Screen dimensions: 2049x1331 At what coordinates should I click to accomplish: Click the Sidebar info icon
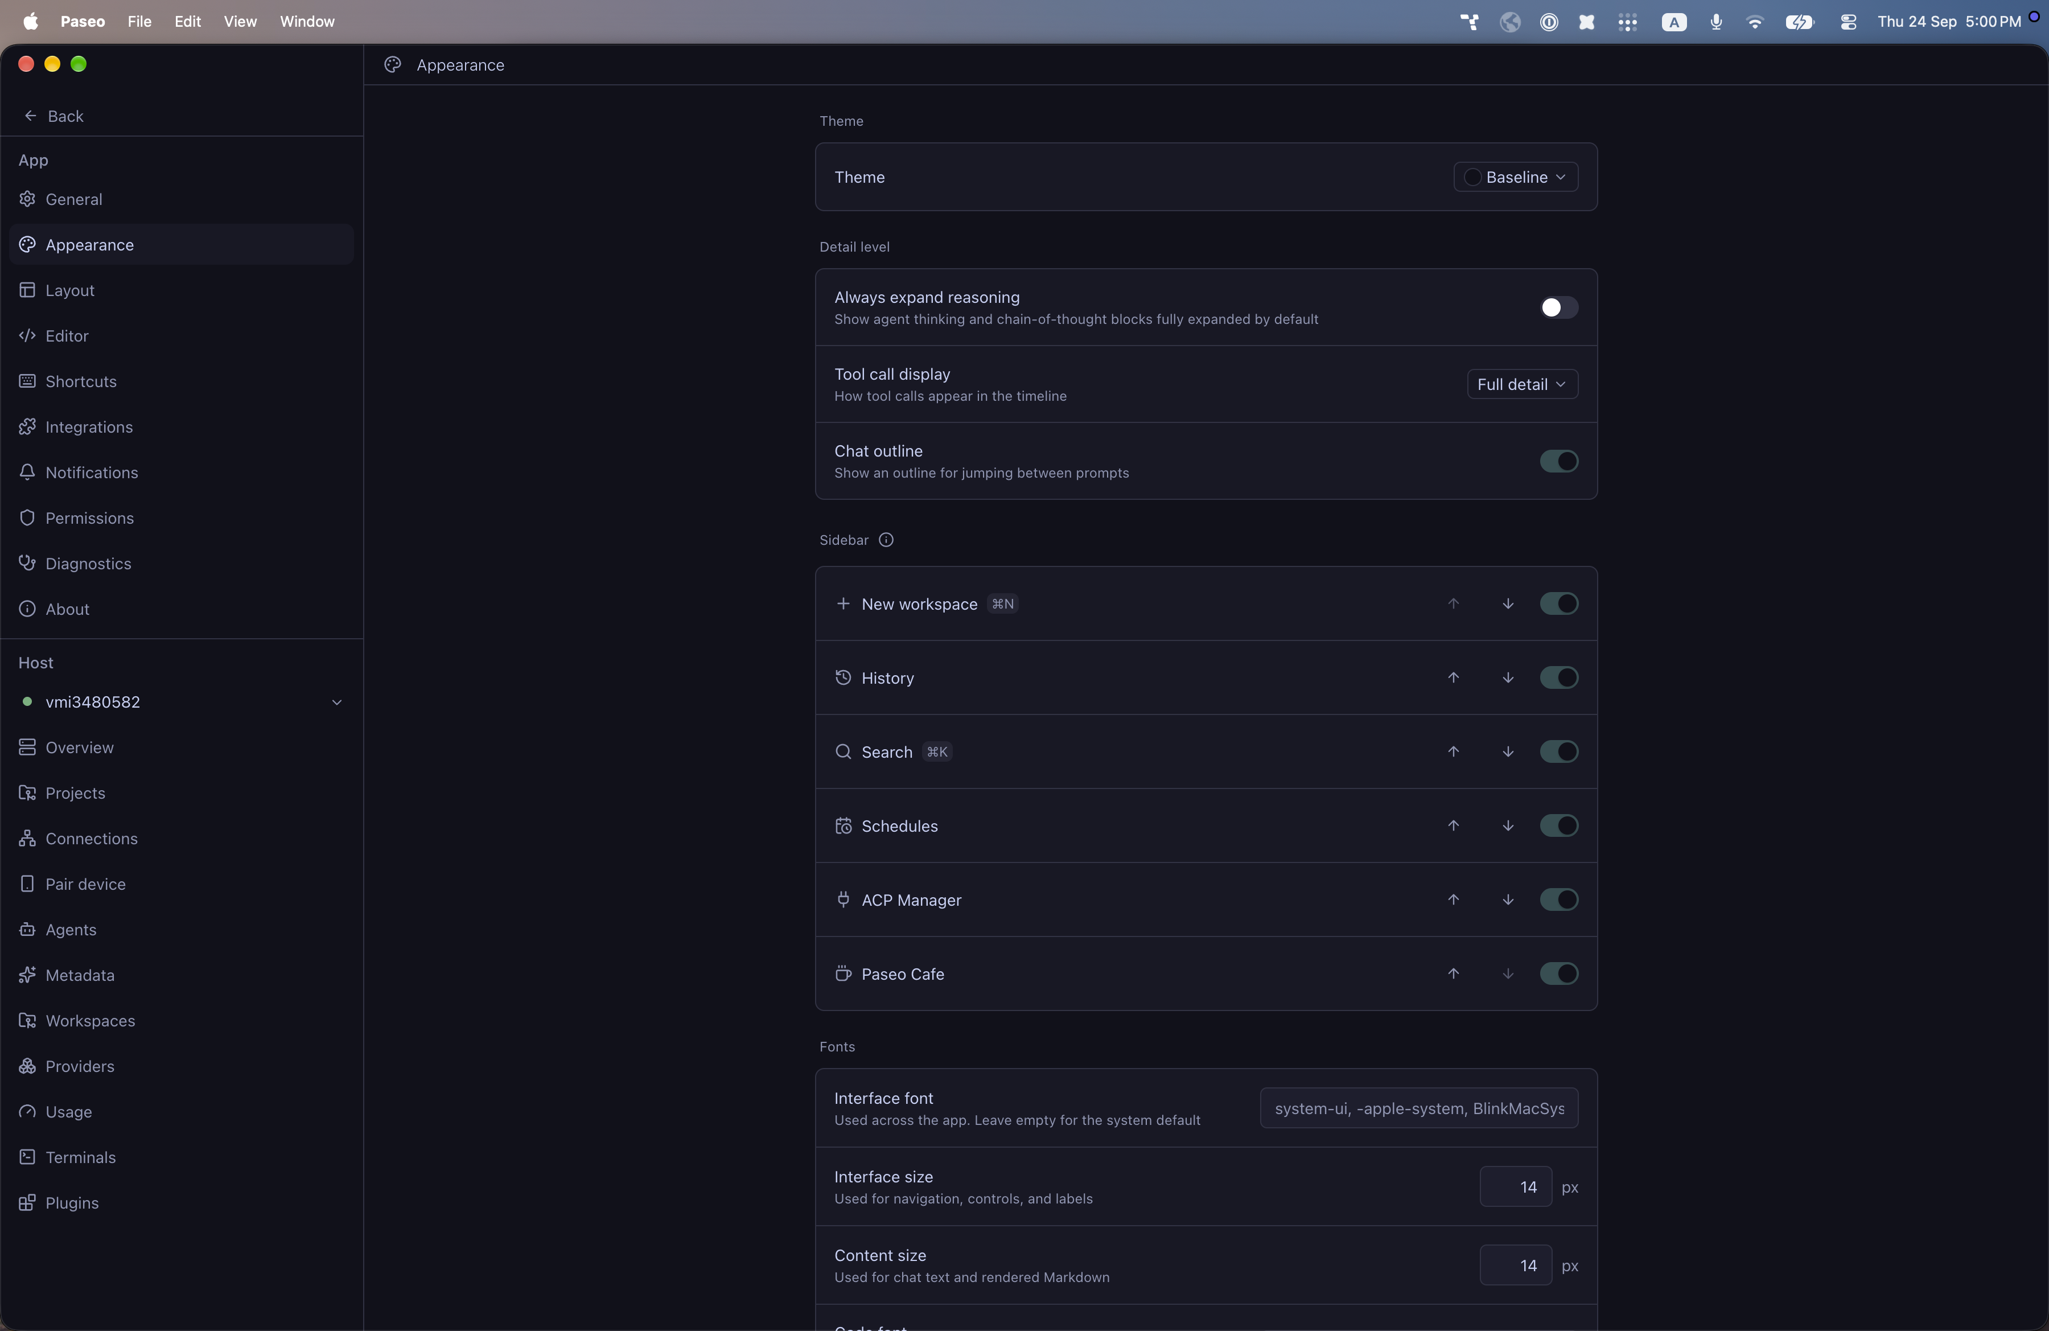pos(886,540)
